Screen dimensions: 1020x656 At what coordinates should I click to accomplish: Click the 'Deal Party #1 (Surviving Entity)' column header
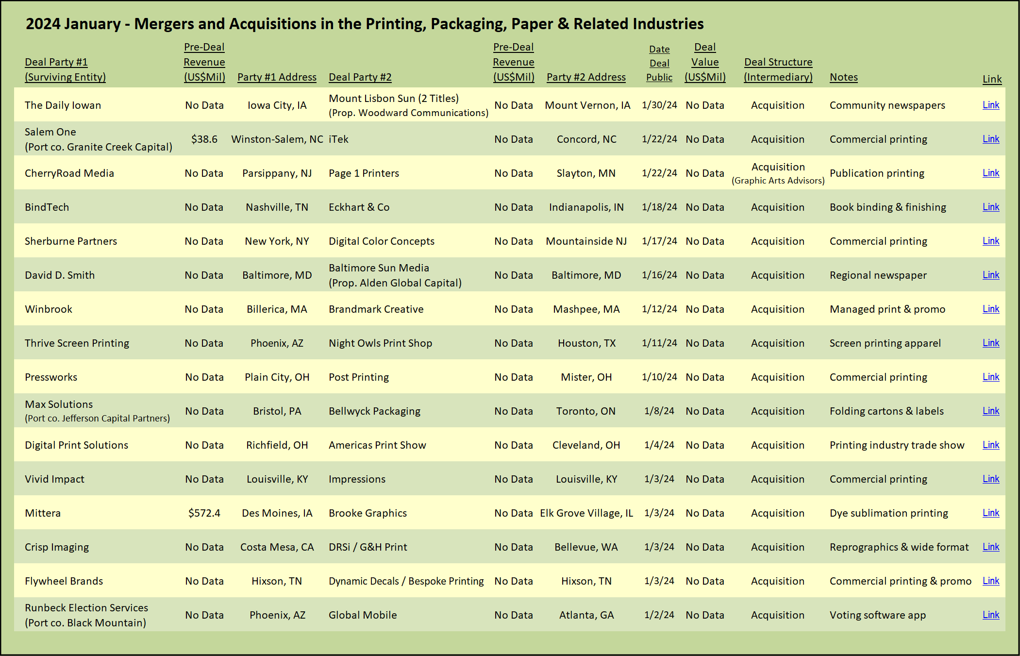(x=65, y=69)
